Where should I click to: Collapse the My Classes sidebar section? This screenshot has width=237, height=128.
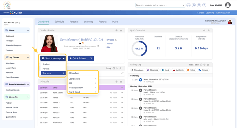(28, 57)
